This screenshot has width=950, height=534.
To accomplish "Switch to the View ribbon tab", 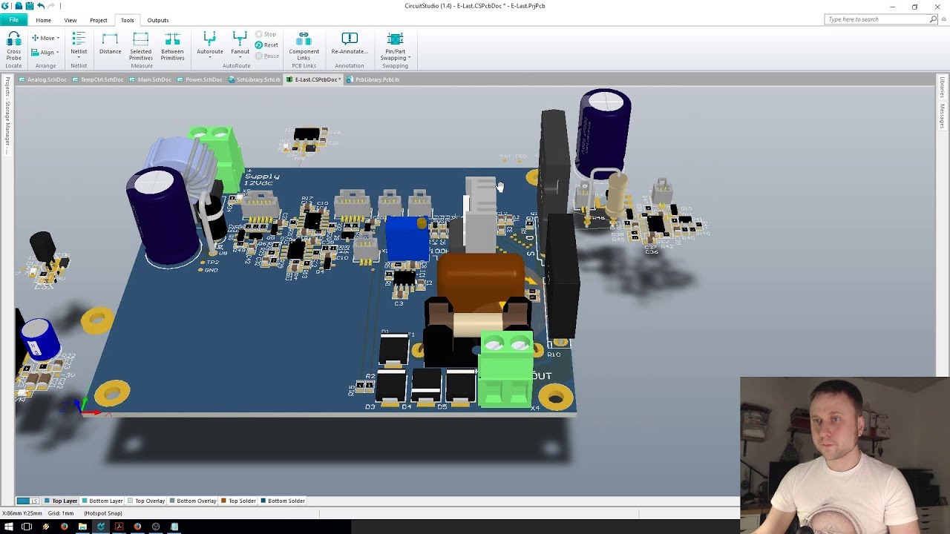I will pyautogui.click(x=70, y=20).
